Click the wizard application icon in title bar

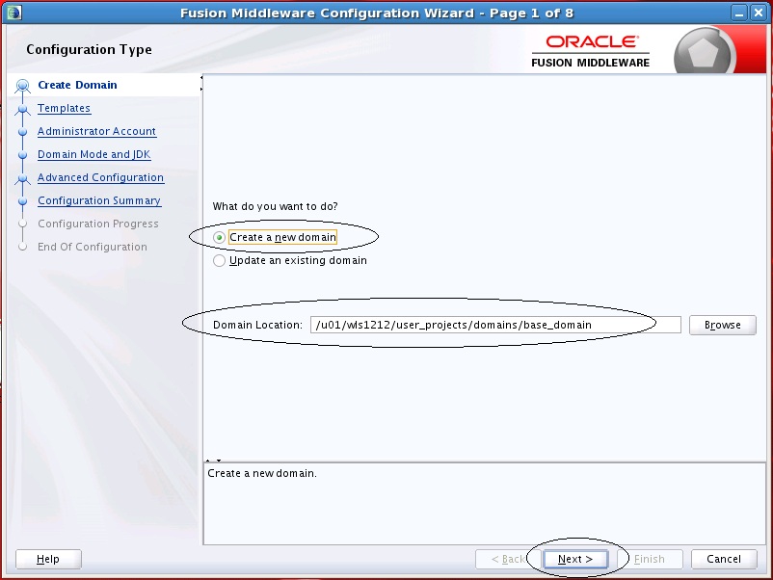pos(13,13)
